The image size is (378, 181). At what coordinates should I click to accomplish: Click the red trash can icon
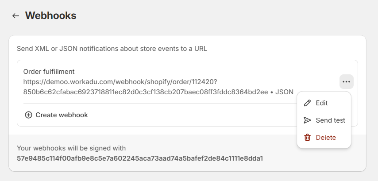308,138
